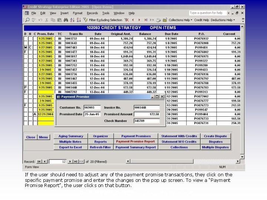Click the Create Dispute button
Viewport: 267px width, 200px height.
point(215,136)
